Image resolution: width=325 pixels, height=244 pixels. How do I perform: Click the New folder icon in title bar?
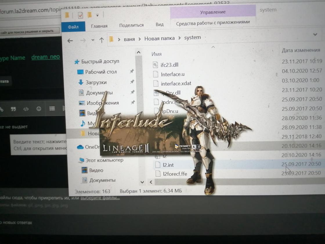click(x=90, y=15)
